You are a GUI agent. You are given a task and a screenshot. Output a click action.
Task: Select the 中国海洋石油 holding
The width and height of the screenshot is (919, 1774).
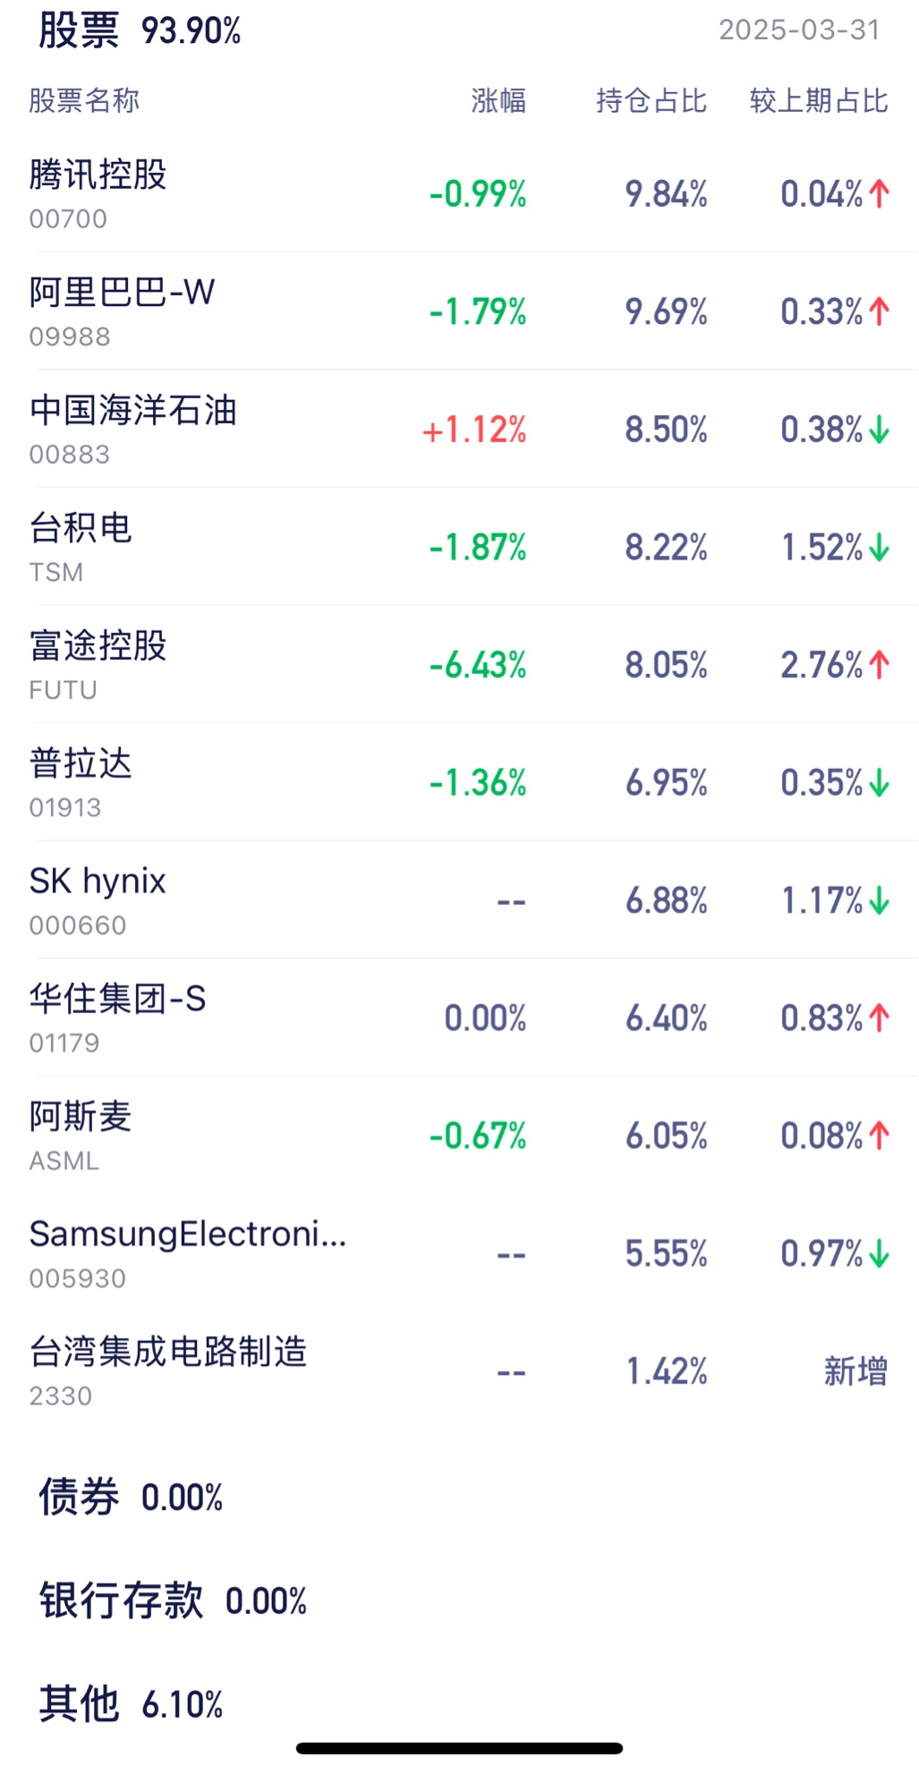[x=459, y=429]
